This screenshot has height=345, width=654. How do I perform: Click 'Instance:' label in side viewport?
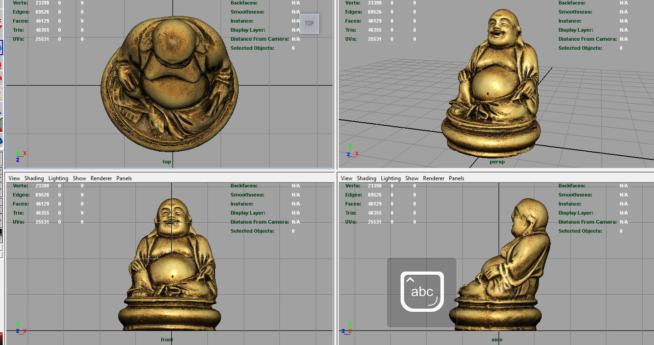pos(570,204)
